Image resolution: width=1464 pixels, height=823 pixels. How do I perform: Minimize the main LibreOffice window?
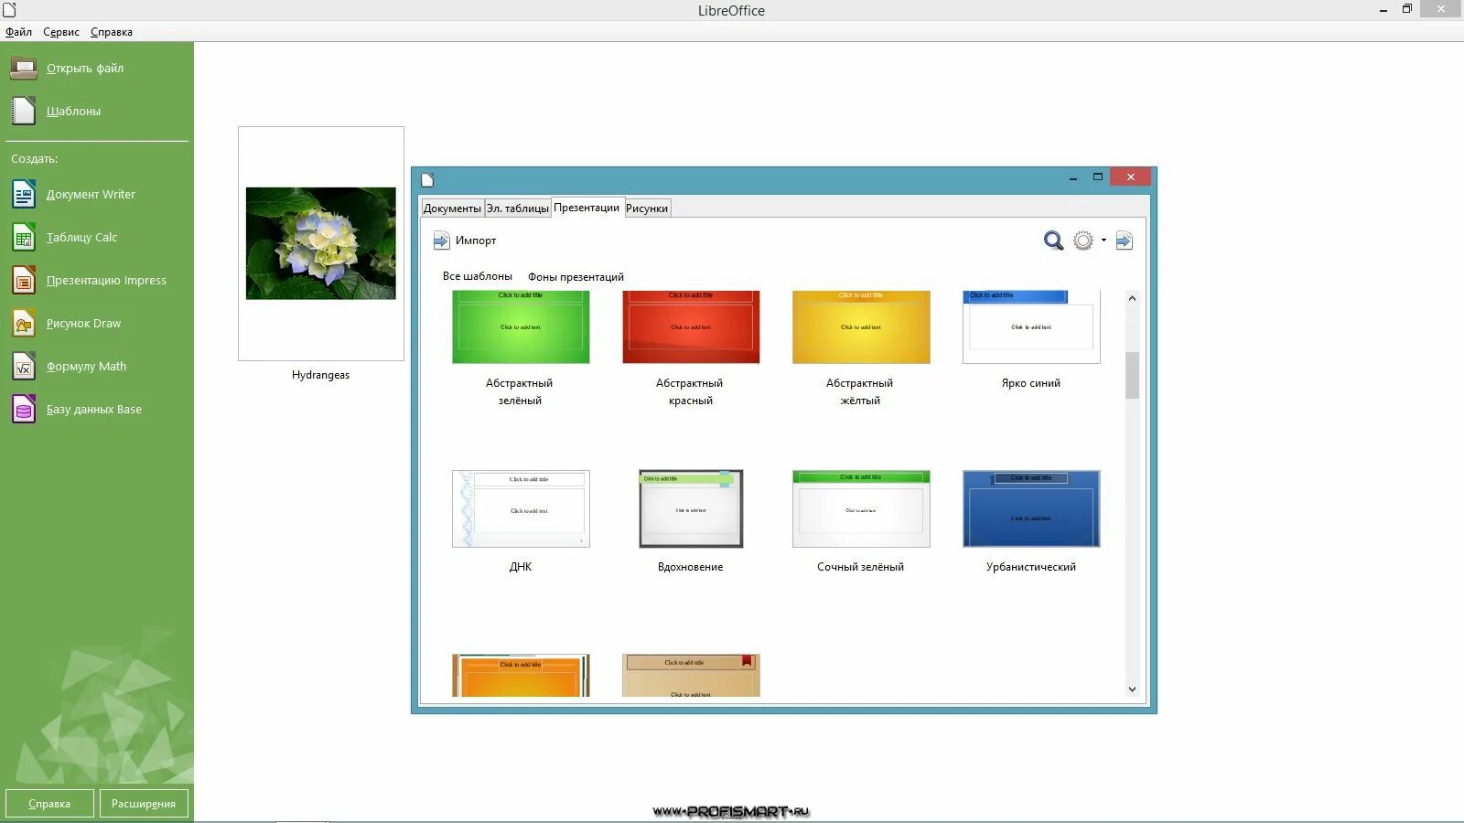[x=1383, y=9]
